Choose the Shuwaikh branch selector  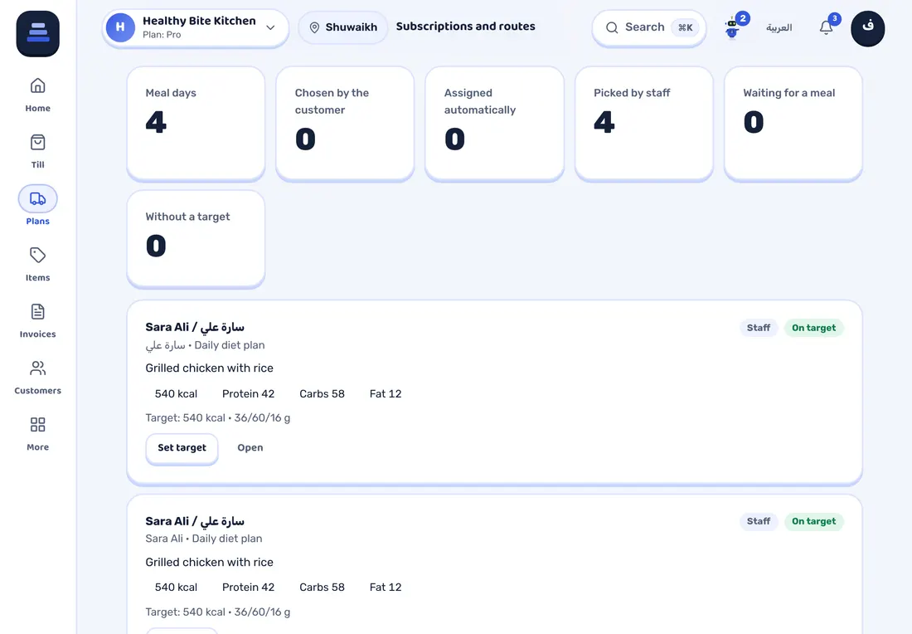tap(343, 27)
